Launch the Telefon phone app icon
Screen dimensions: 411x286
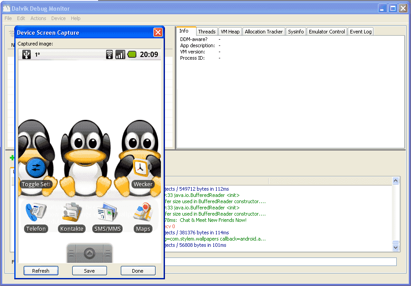coord(36,212)
